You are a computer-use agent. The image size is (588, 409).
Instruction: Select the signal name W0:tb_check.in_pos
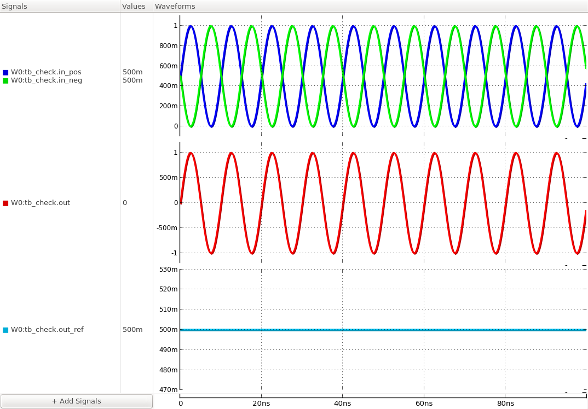coord(45,72)
